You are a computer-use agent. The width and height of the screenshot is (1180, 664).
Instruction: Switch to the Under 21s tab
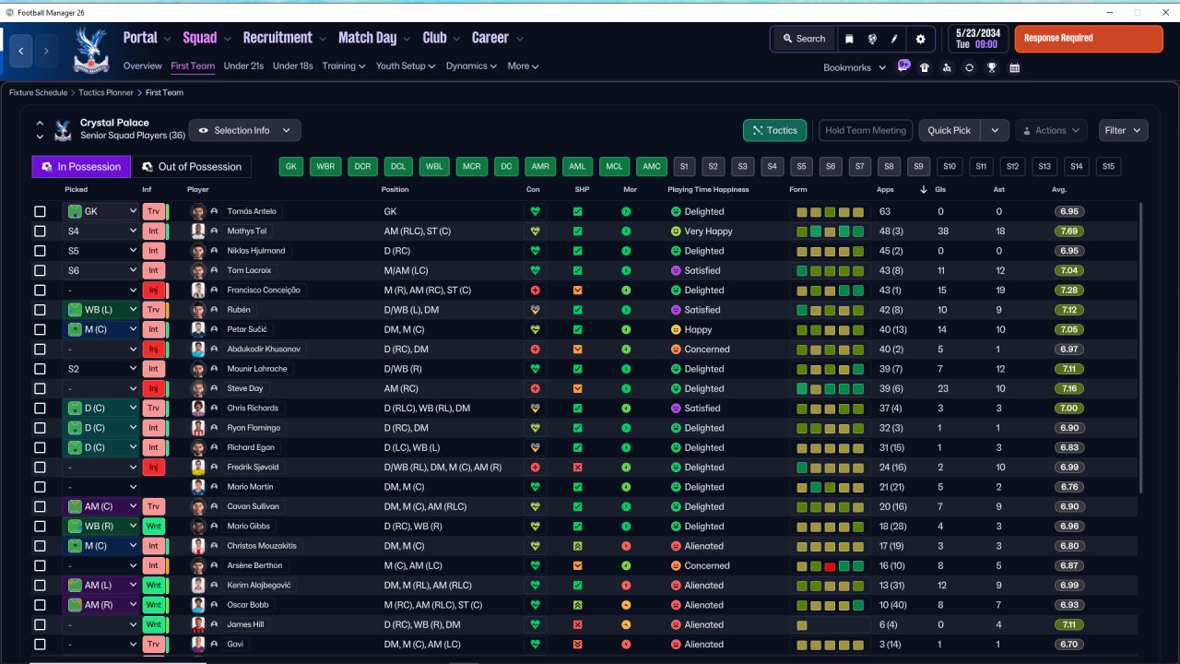point(243,66)
